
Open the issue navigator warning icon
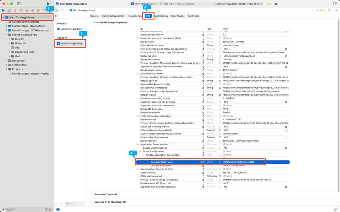pyautogui.click(x=27, y=10)
